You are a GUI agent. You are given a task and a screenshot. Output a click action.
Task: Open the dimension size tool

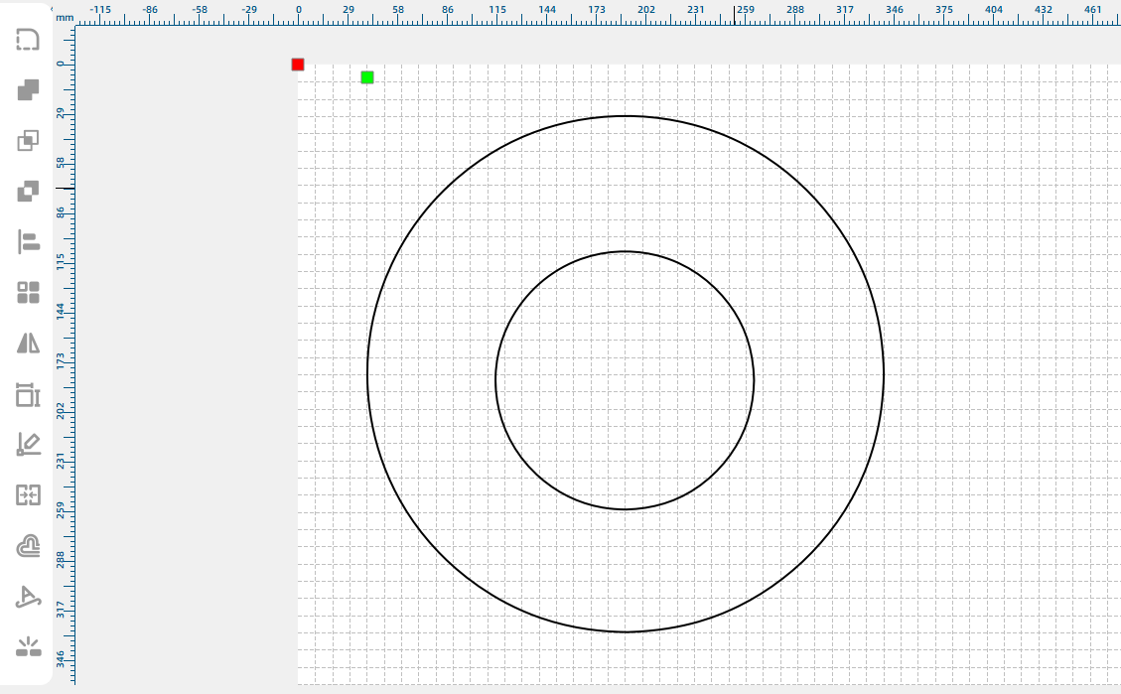point(28,395)
